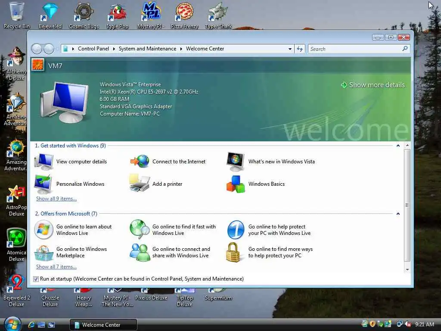Click Switch between windows in Quick Launch

tap(52, 325)
